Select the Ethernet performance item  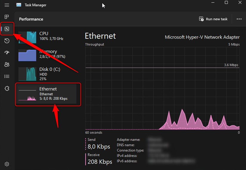point(47,94)
